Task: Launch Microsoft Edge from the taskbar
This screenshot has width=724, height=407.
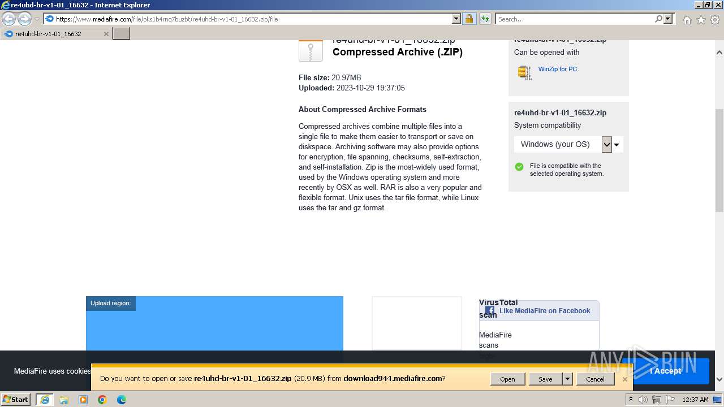Action: pos(122,400)
